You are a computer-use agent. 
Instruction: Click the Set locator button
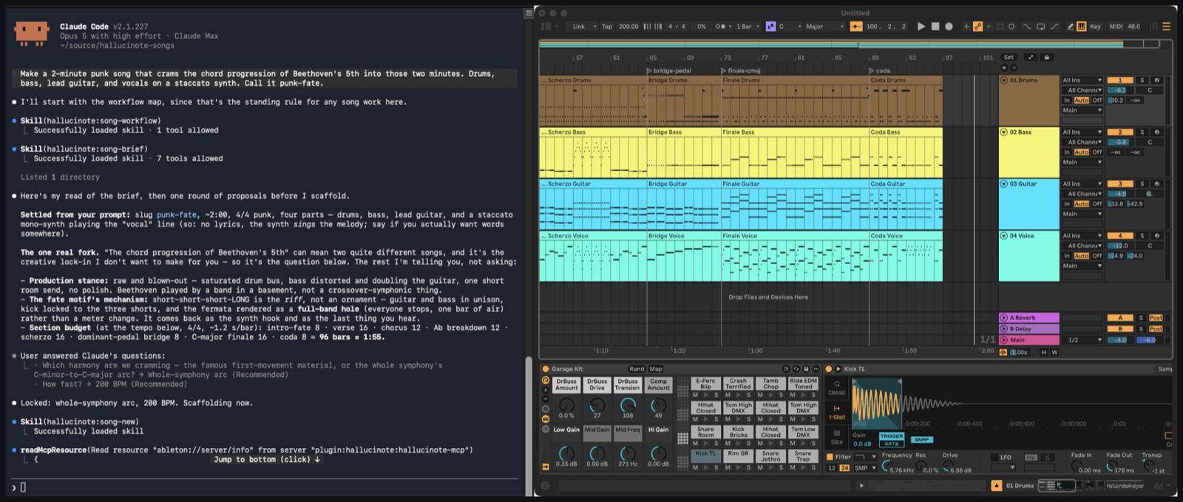1009,57
